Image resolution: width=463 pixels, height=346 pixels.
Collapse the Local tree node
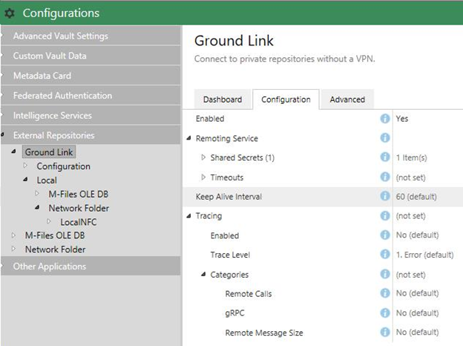[26, 180]
